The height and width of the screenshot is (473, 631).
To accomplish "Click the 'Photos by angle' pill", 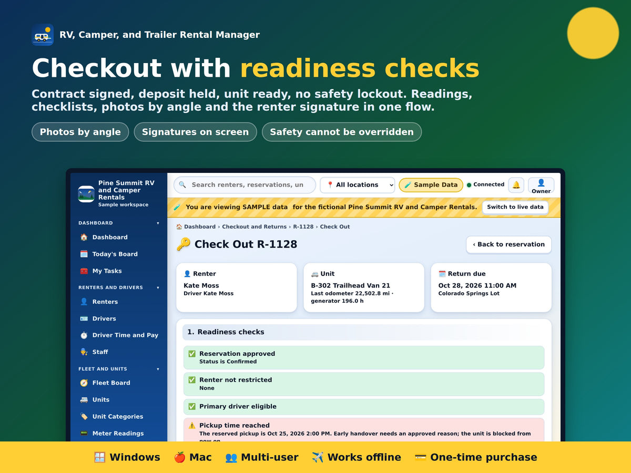I will click(80, 132).
